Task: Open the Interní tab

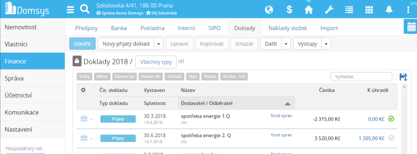Action: (187, 28)
